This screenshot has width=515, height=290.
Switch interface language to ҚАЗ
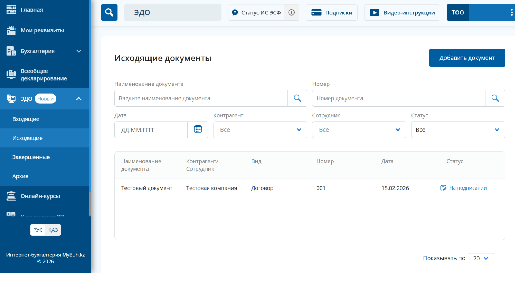point(53,230)
